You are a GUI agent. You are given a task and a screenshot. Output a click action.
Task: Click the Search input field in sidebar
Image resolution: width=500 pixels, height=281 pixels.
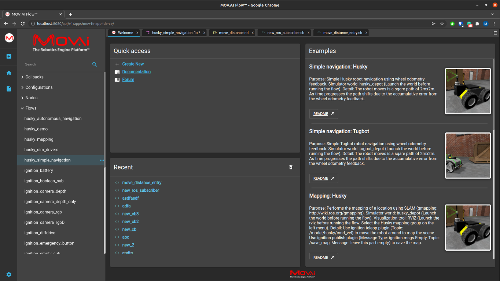[x=57, y=64]
